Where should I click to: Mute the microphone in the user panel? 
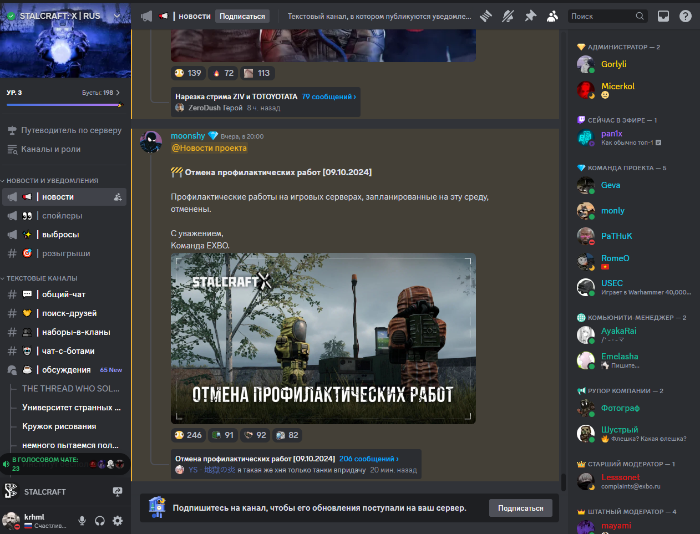pos(82,521)
